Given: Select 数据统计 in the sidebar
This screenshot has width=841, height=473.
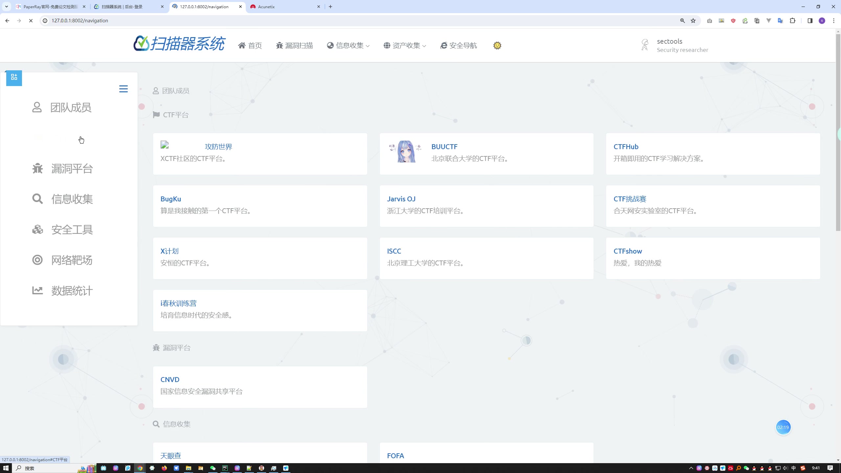Looking at the screenshot, I should pyautogui.click(x=62, y=291).
